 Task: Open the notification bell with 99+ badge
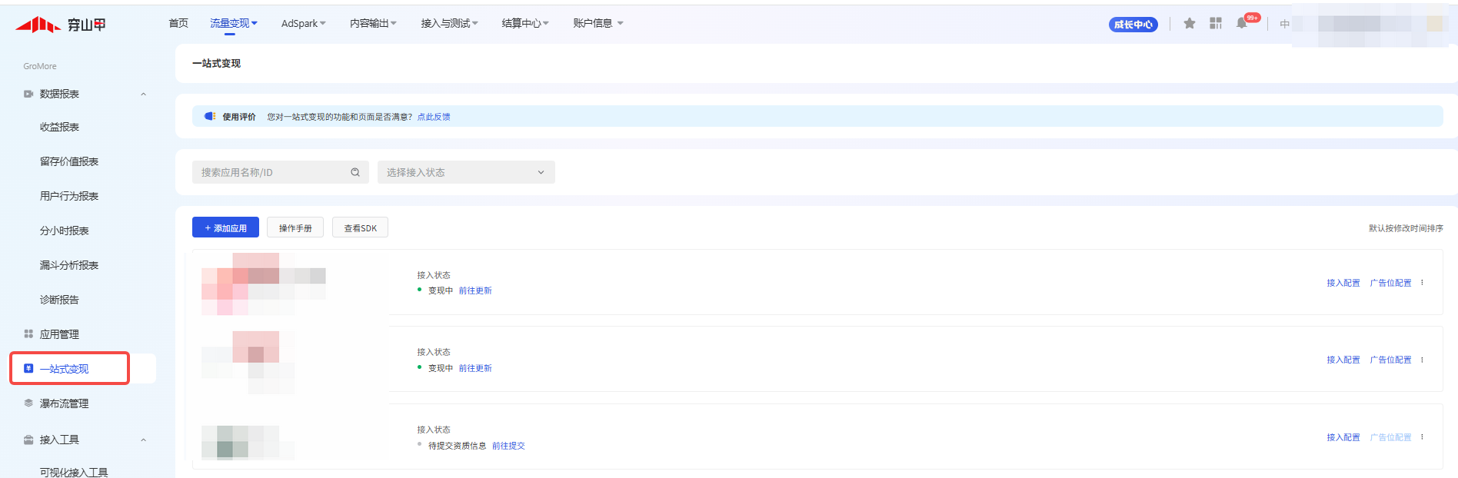(x=1242, y=24)
